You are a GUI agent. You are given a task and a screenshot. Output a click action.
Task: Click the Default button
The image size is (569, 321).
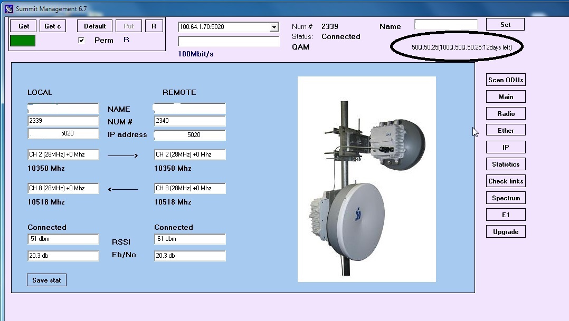tap(94, 26)
